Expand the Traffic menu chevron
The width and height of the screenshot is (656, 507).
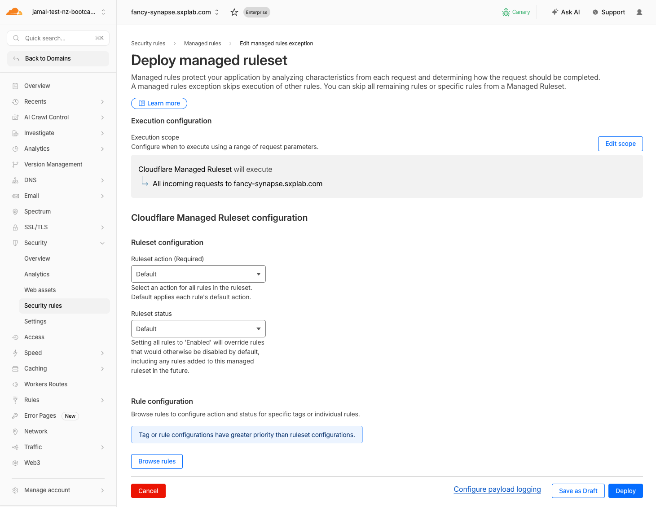pyautogui.click(x=102, y=447)
